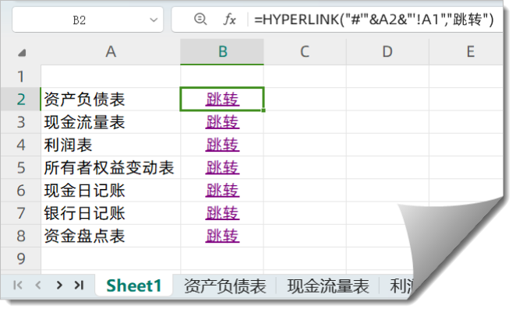The width and height of the screenshot is (516, 312).
Task: Follow the 跳转 link beside 现金流量表
Action: (222, 122)
